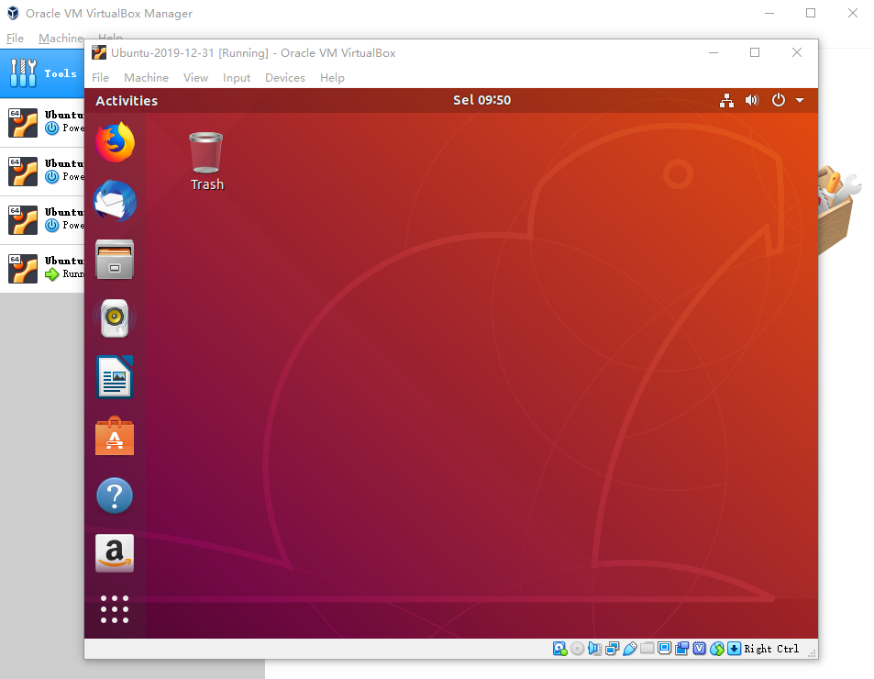Click the mouse integration status icon
This screenshot has width=874, height=679.
[x=717, y=649]
